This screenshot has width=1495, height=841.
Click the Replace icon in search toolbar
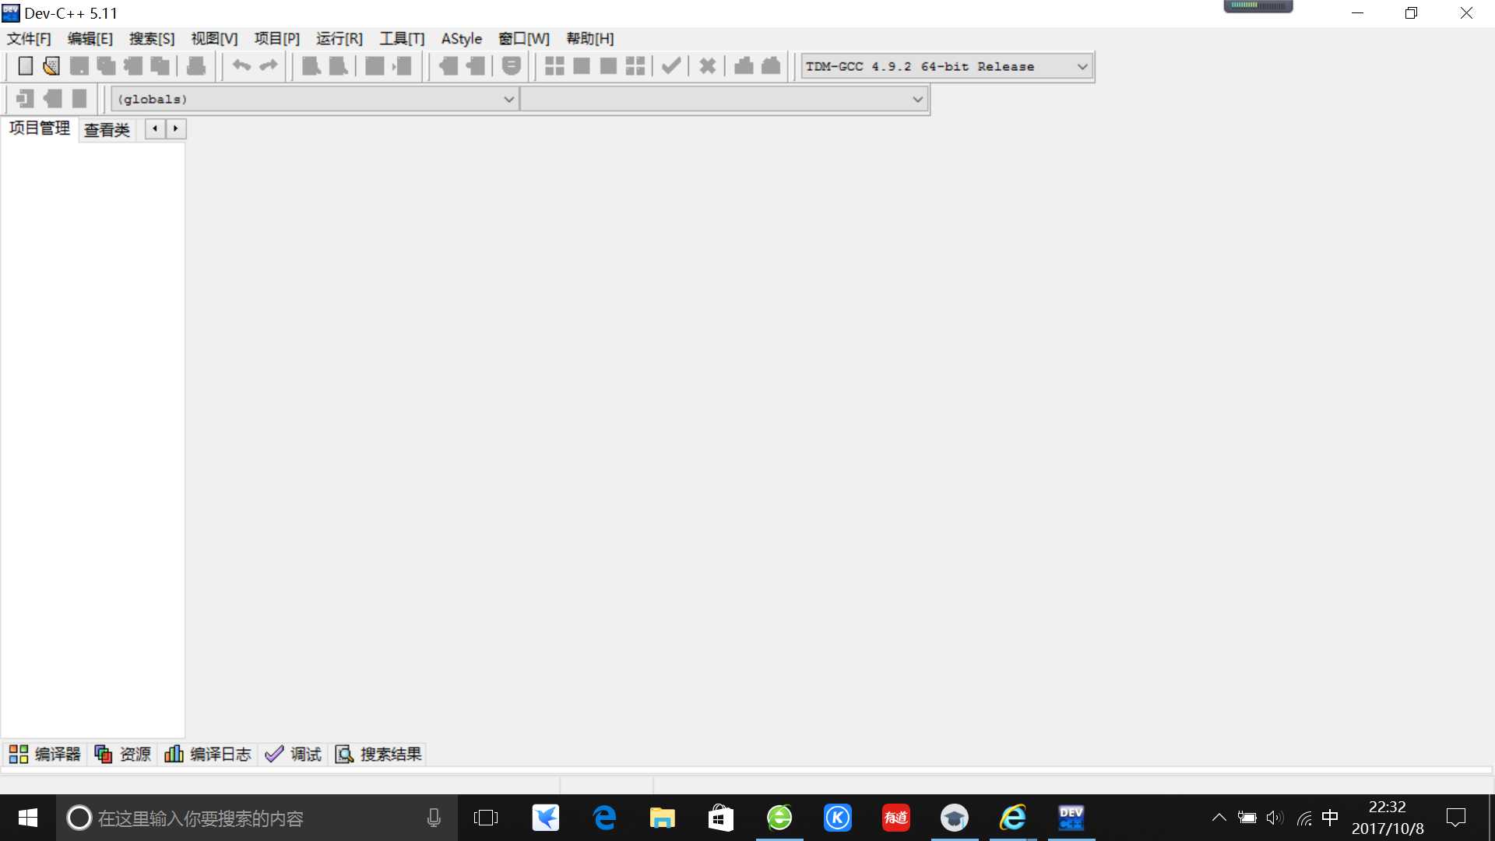[x=338, y=66]
